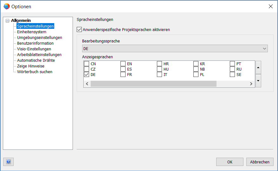The width and height of the screenshot is (278, 171).
Task: Click the right scroll arrow of language list
Action: 251,84
